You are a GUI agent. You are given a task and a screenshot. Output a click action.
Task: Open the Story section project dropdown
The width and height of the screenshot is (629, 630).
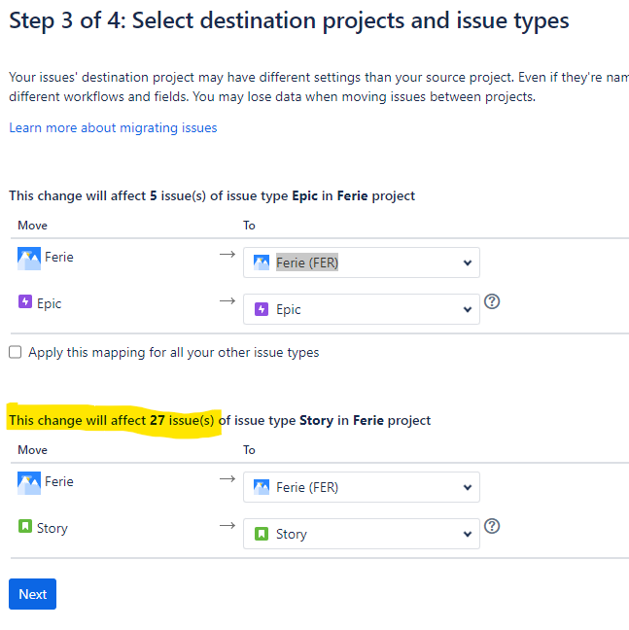[361, 487]
